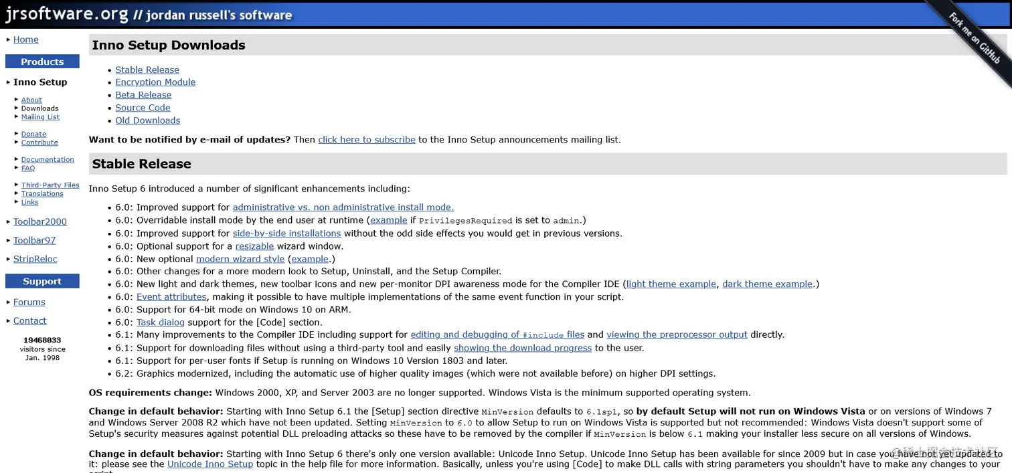Image resolution: width=1012 pixels, height=473 pixels.
Task: Open administrative vs. non administrative install mode link
Action: point(343,207)
